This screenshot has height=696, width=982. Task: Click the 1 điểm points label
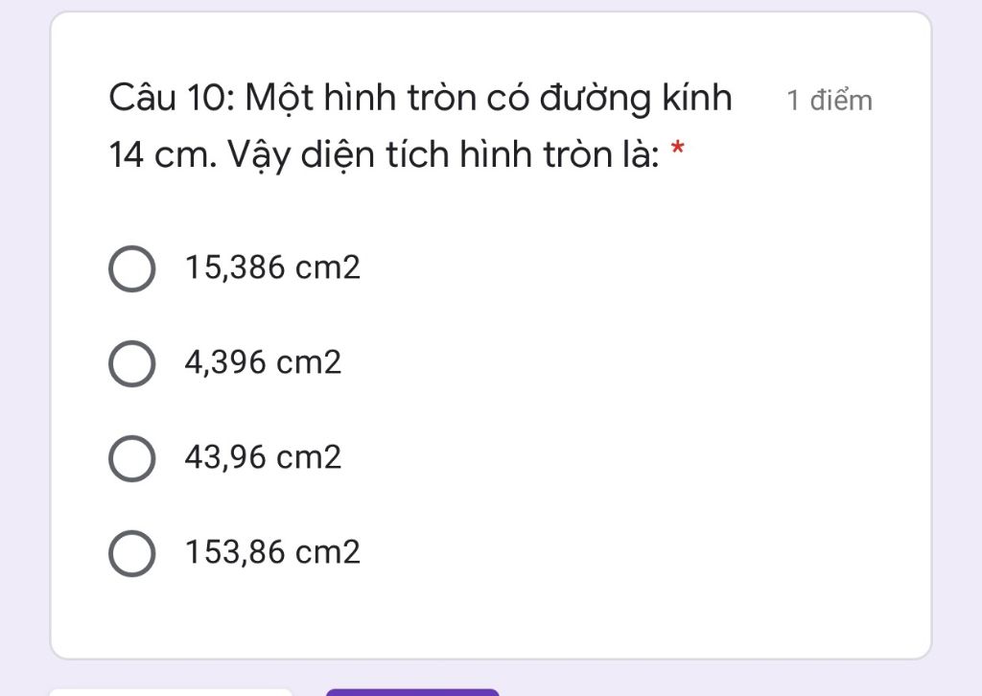(830, 101)
